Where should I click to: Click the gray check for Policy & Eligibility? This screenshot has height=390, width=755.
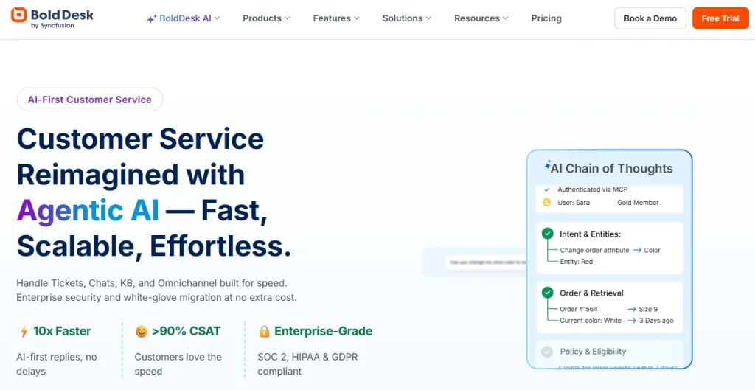[547, 352]
